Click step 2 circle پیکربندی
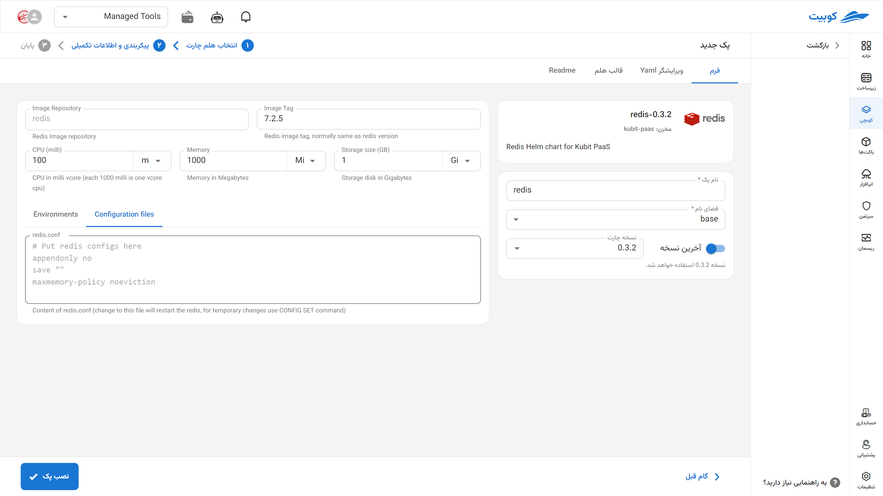883x496 pixels. (x=159, y=45)
